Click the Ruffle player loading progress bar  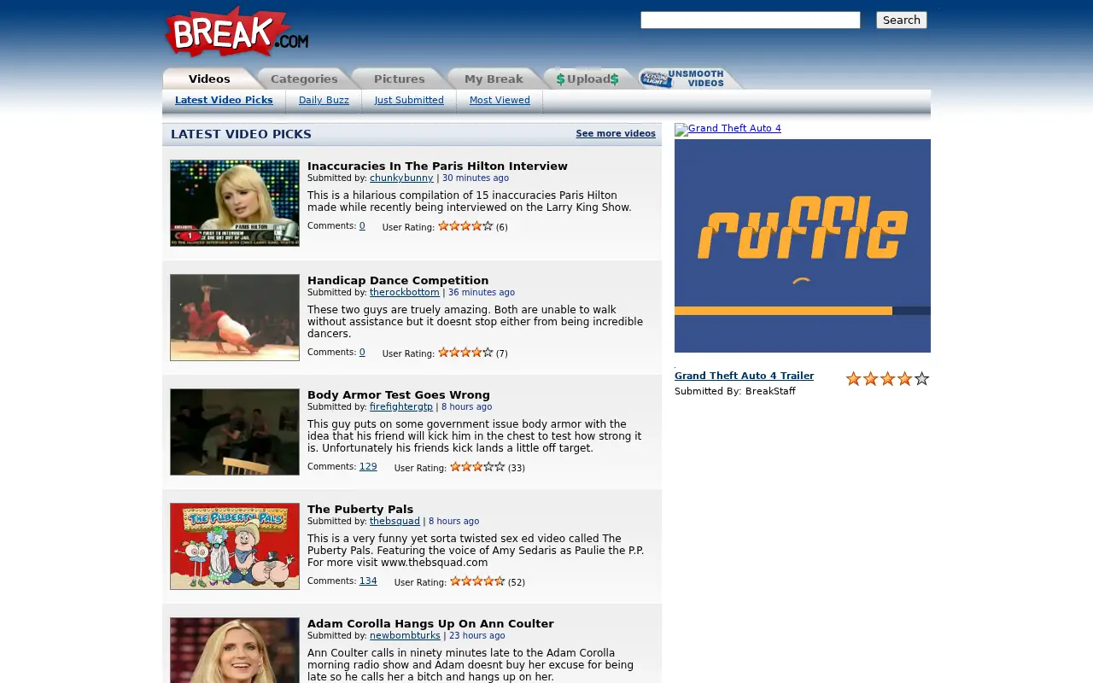(x=803, y=311)
